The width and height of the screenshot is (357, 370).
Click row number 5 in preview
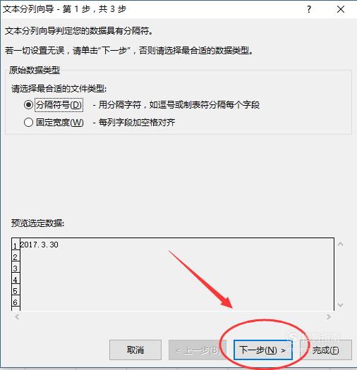(16, 291)
